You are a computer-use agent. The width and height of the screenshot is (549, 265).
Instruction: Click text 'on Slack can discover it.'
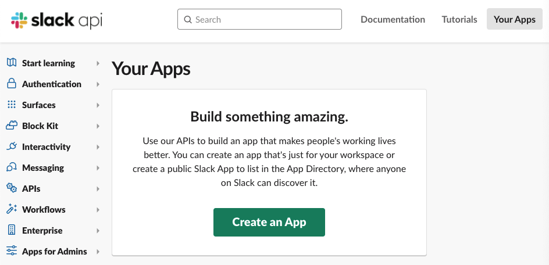click(x=269, y=182)
